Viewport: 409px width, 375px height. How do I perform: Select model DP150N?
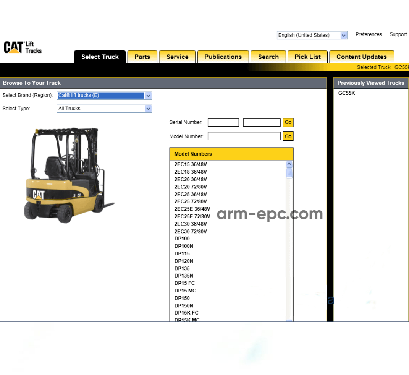coord(184,305)
